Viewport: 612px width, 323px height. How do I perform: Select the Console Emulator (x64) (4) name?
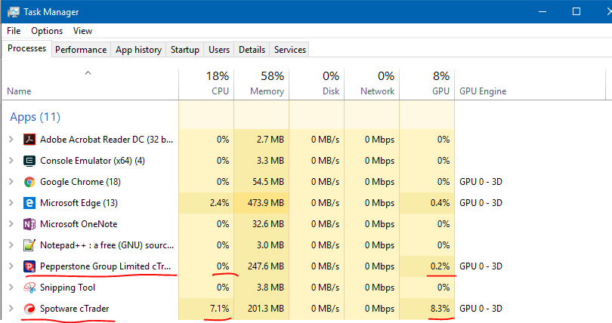pyautogui.click(x=92, y=161)
